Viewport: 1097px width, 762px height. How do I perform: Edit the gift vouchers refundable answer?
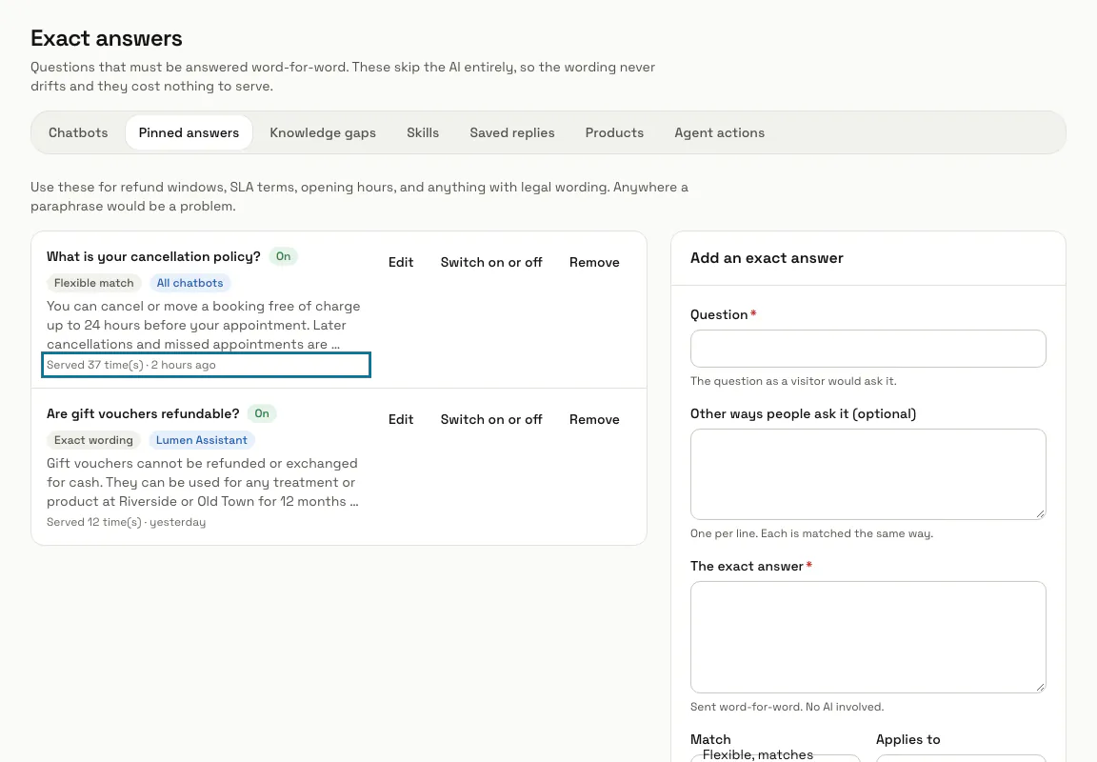pos(401,420)
